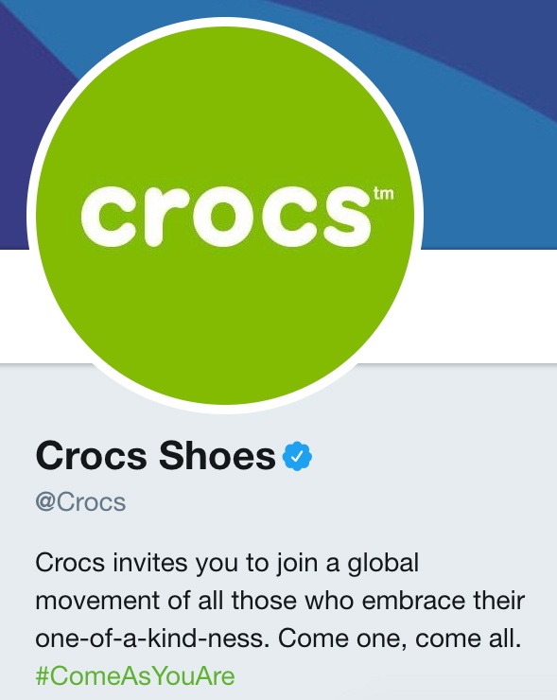Click the blue verified badge
Viewport: 557px width, 700px height.
click(297, 456)
